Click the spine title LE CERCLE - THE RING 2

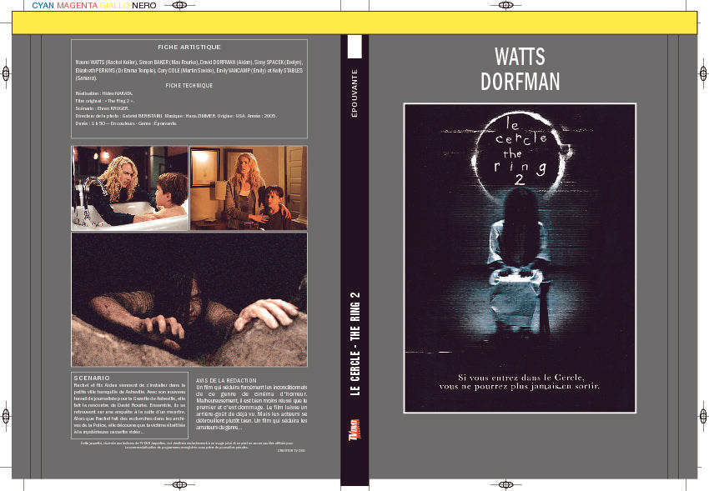click(x=355, y=343)
